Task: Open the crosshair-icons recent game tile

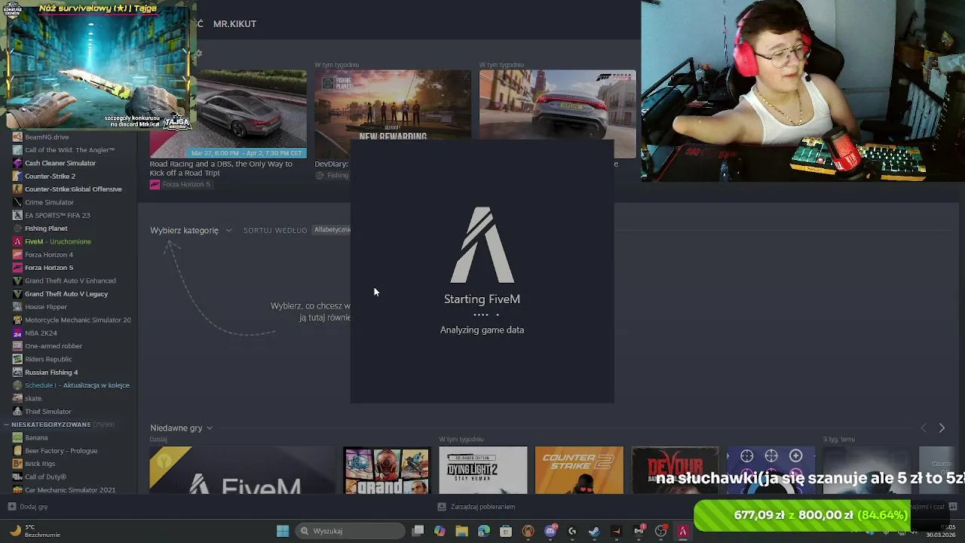Action: (x=771, y=471)
